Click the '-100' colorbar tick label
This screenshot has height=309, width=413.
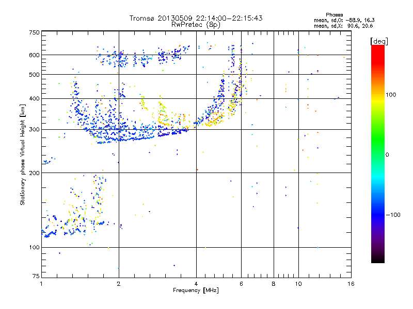tap(393, 215)
